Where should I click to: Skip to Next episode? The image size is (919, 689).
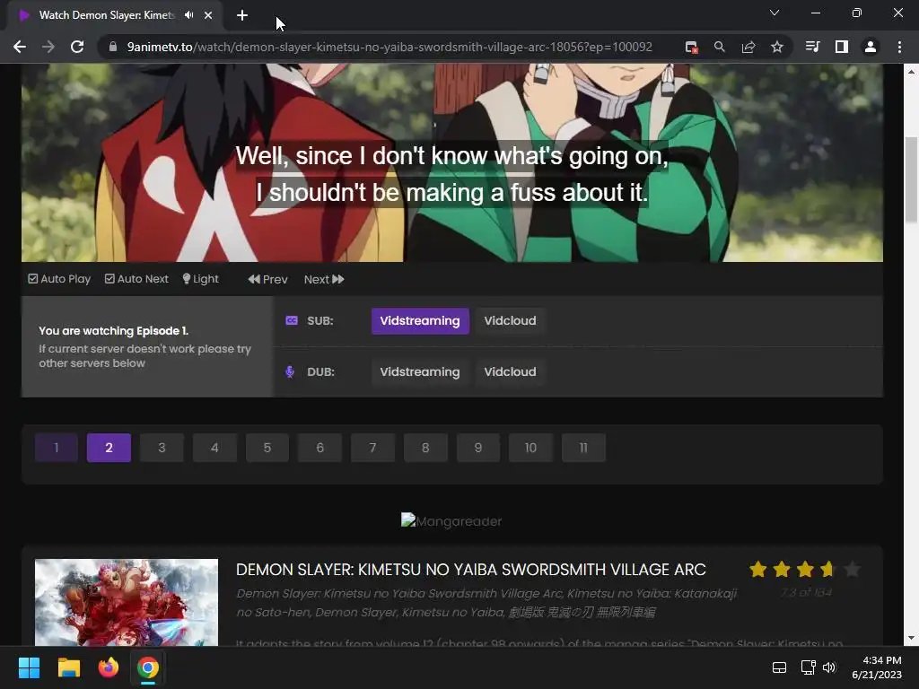click(323, 280)
